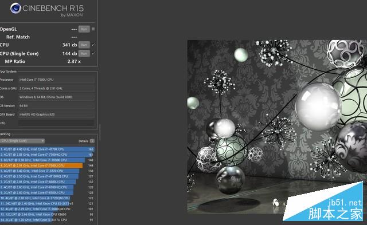Select ranking entry 9 Core i7-6500U
The image size is (367, 225).
pos(47,193)
